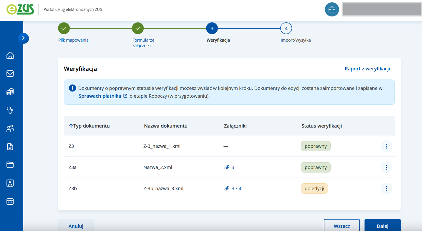Click the Dalej button

(382, 226)
